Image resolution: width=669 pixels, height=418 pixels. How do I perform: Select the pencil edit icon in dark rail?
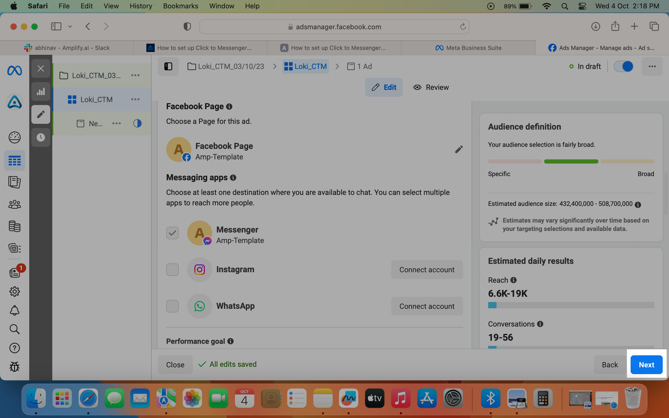pos(41,114)
